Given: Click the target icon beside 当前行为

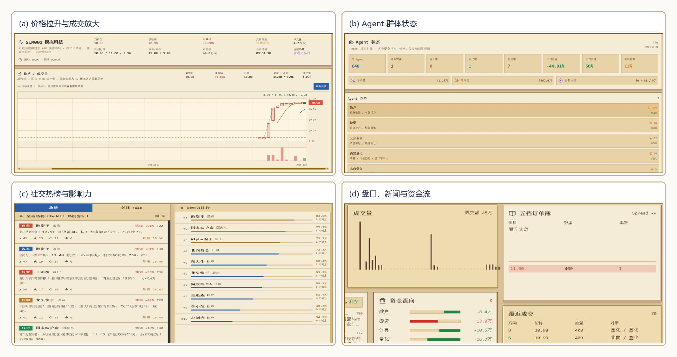Looking at the screenshot, I should [x=561, y=80].
